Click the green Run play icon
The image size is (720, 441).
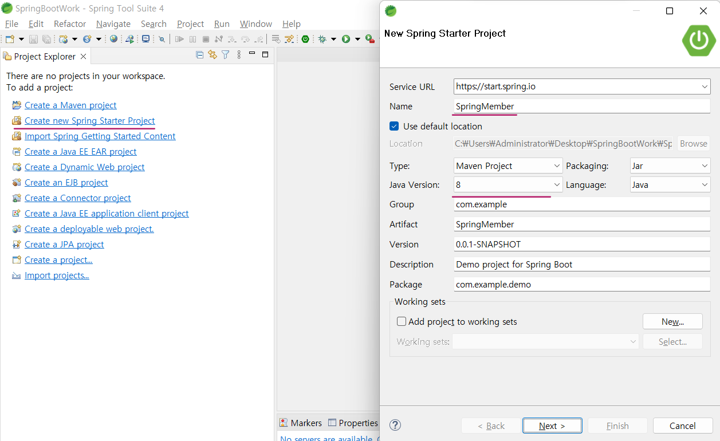(346, 39)
